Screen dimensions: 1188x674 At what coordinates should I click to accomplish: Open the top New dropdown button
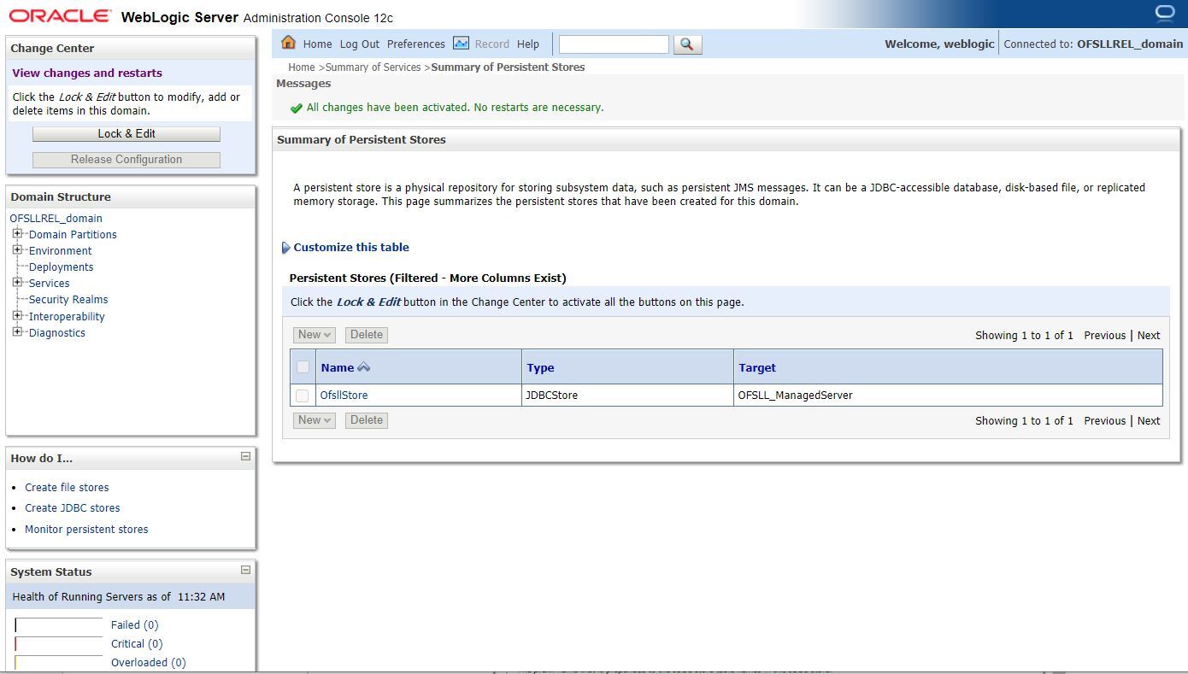(x=315, y=335)
